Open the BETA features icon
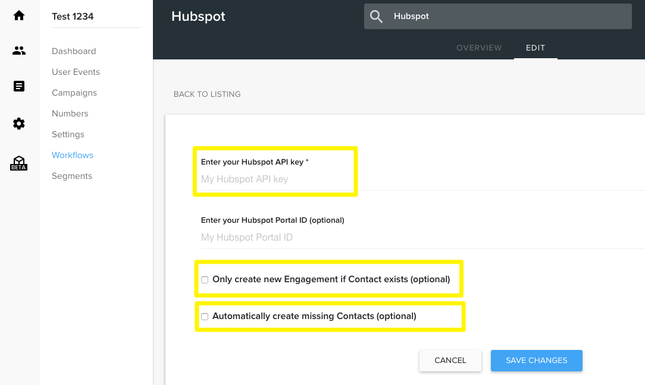Image resolution: width=645 pixels, height=385 pixels. pos(18,163)
